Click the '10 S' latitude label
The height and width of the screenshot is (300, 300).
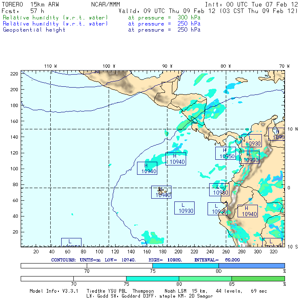point(293,247)
